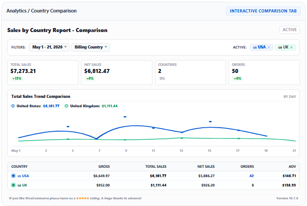Click the five-star rating icons in footer
The image size is (307, 206).
click(82, 198)
